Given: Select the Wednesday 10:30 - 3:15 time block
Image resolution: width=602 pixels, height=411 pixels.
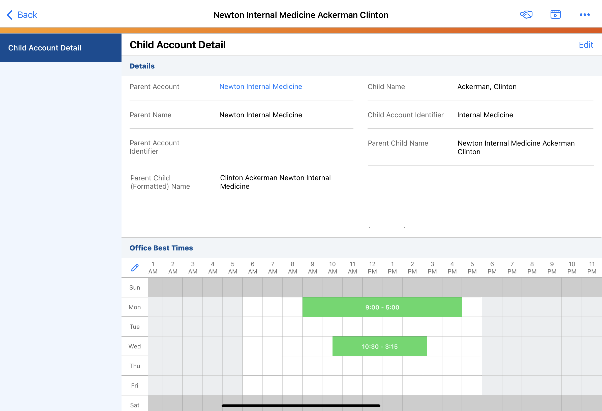Looking at the screenshot, I should click(x=379, y=346).
